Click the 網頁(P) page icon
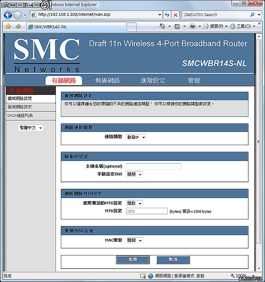Viewport: 265px width, 282px height. pos(206,27)
